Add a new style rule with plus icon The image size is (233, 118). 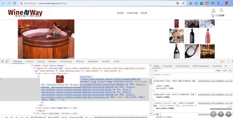pyautogui.click(x=230, y=71)
